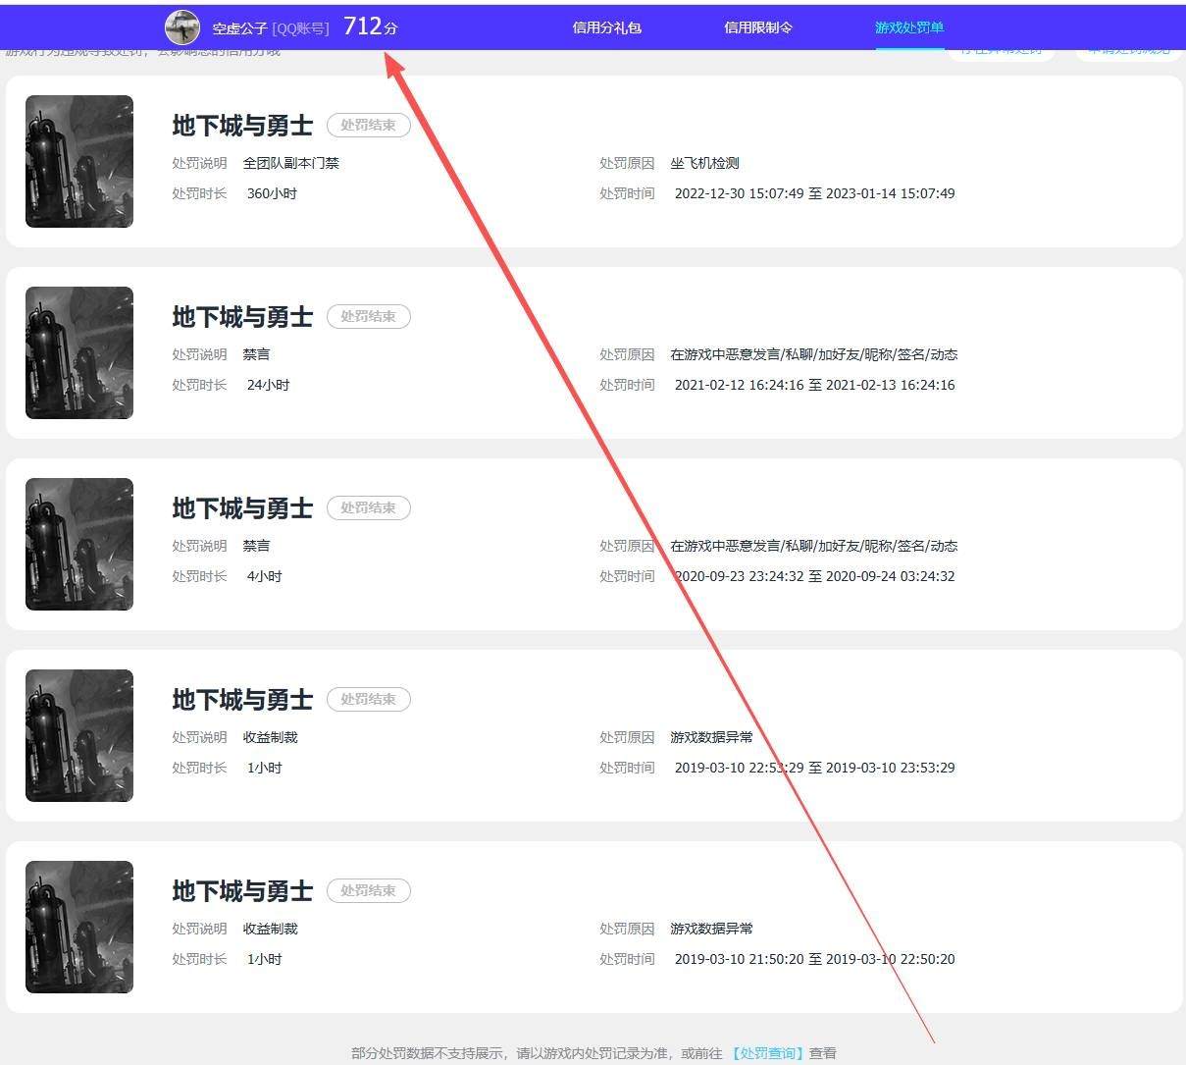Click the 恶意发言 reason in the 2020-09-23 card
The width and height of the screenshot is (1186, 1065).
point(814,546)
